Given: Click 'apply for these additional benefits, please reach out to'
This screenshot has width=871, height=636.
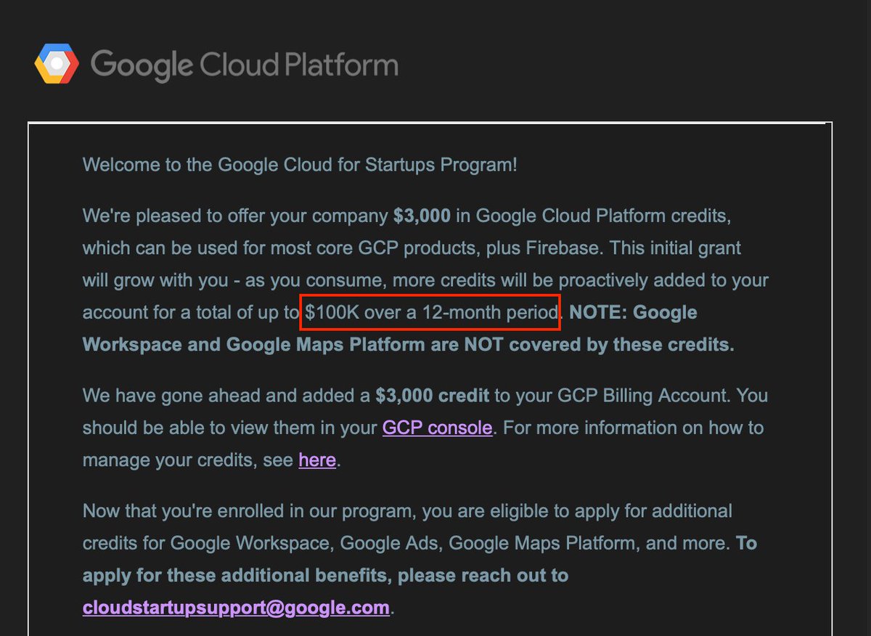Looking at the screenshot, I should pos(325,576).
